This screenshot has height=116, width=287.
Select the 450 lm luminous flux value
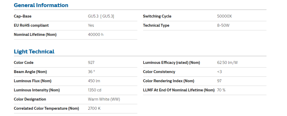point(94,81)
